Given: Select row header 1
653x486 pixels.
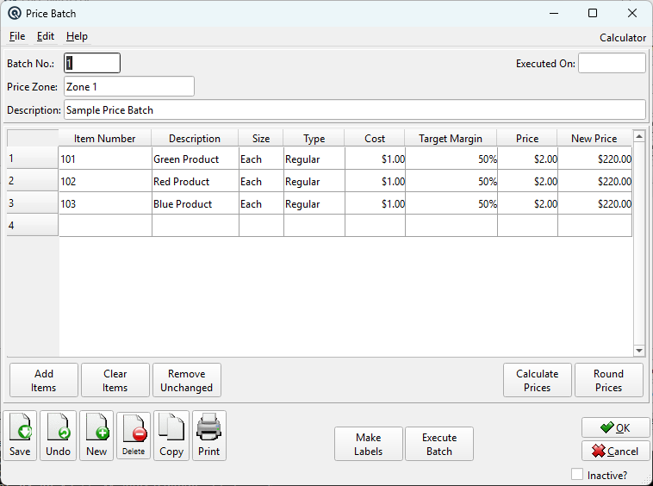Looking at the screenshot, I should tap(33, 159).
